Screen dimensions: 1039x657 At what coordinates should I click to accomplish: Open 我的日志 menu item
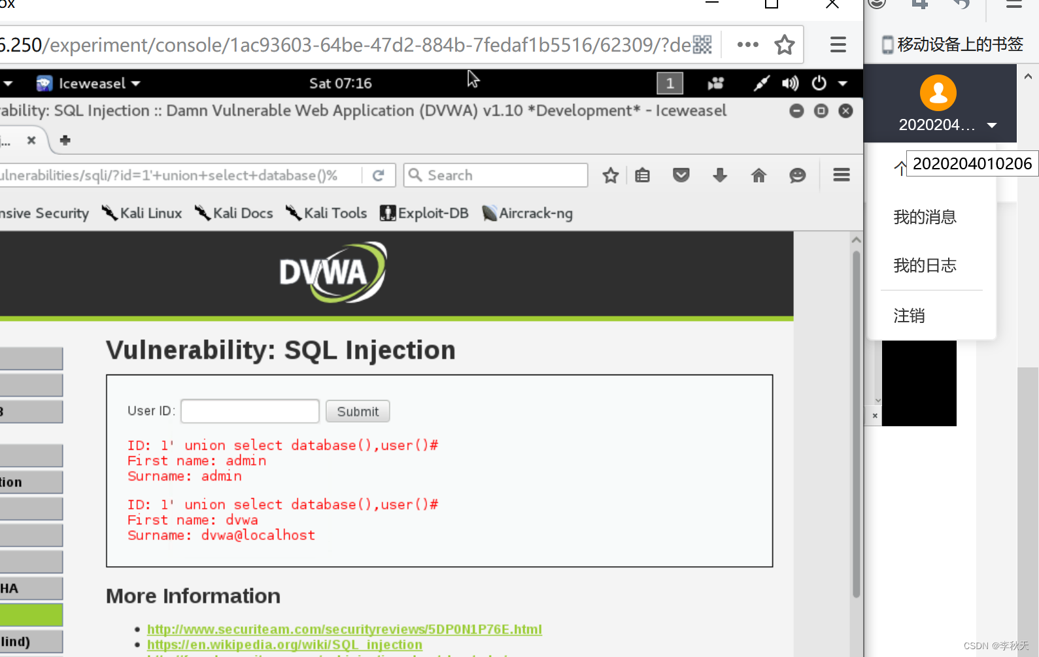click(x=925, y=265)
